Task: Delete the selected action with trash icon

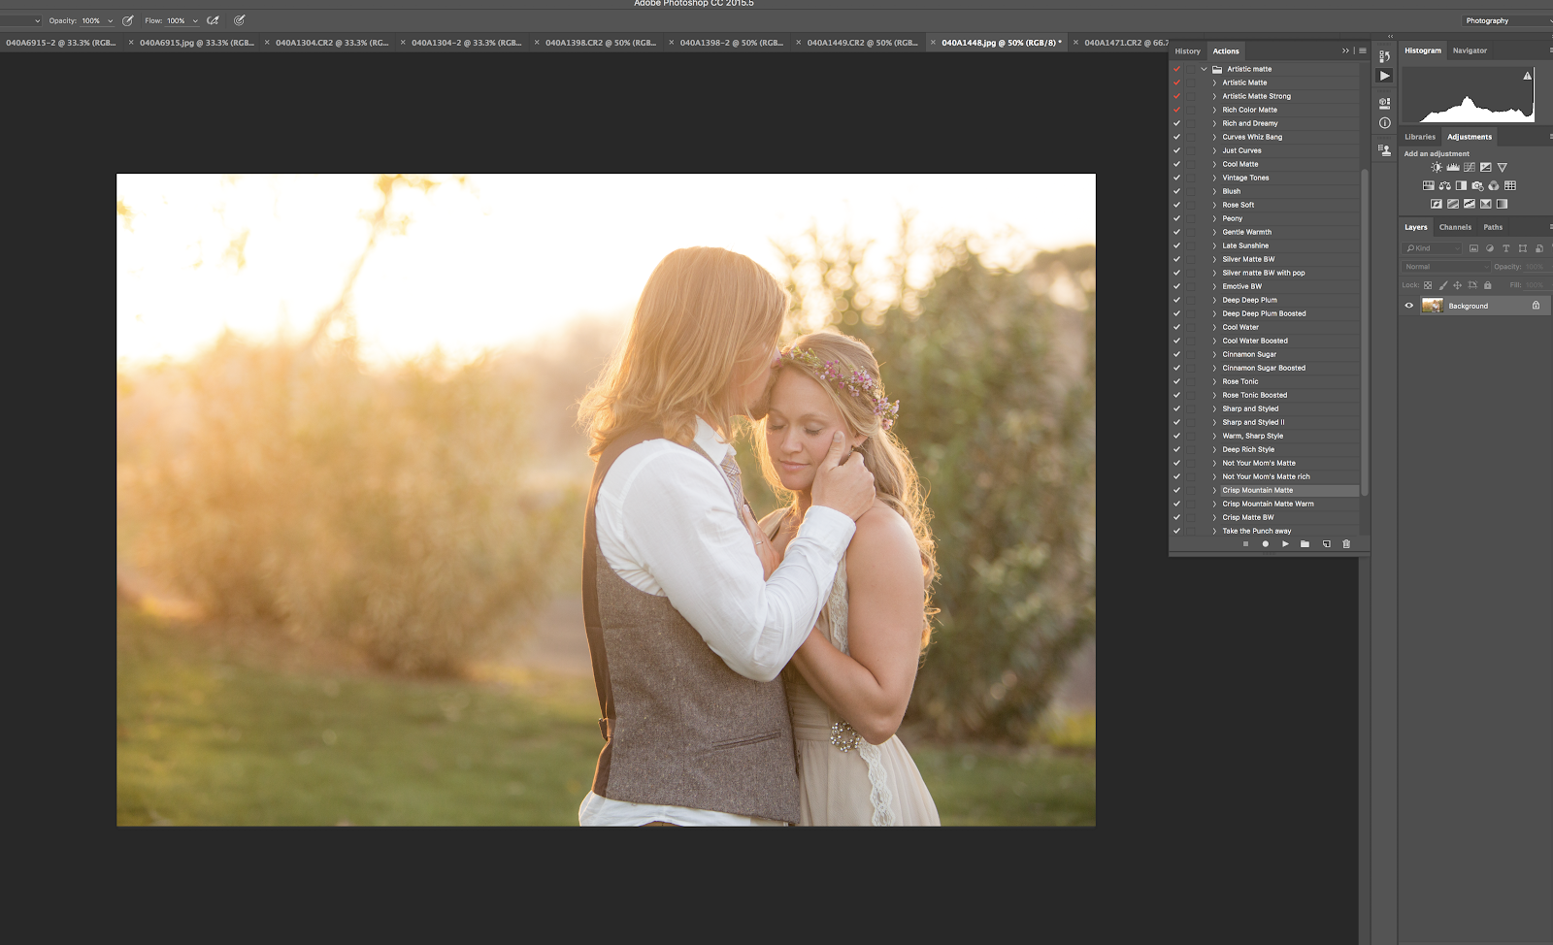Action: coord(1346,544)
